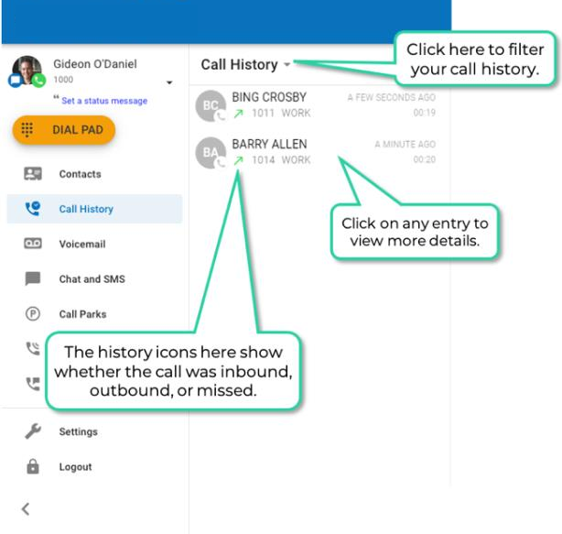Open the user status dropdown arrow
The width and height of the screenshot is (562, 534).
click(169, 82)
